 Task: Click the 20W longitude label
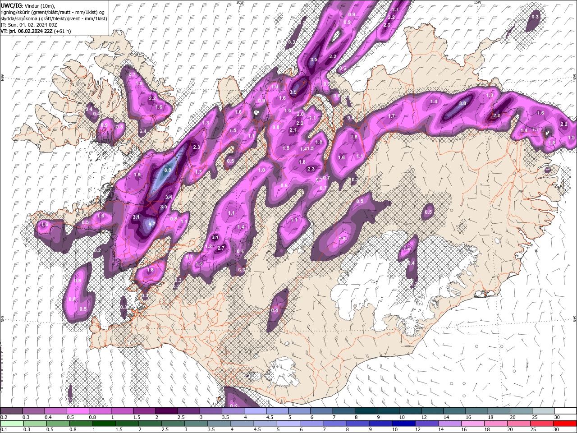pos(240,2)
